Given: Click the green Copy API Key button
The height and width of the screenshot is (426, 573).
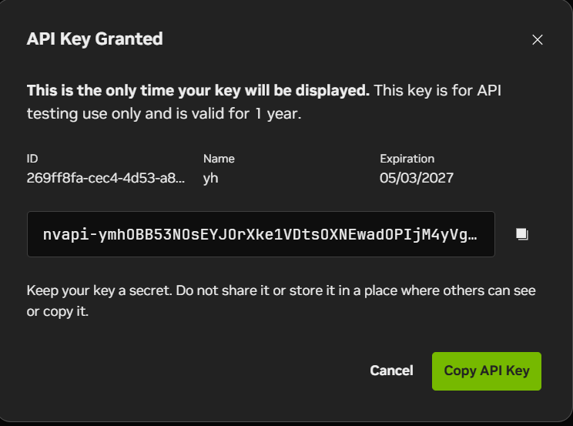Looking at the screenshot, I should (487, 371).
